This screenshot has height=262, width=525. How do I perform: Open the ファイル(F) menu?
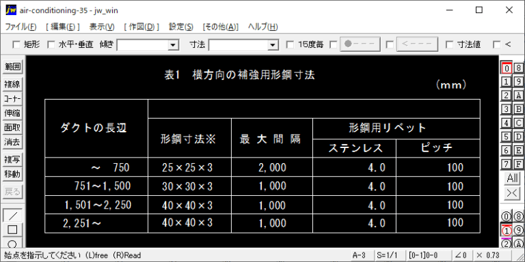point(21,27)
